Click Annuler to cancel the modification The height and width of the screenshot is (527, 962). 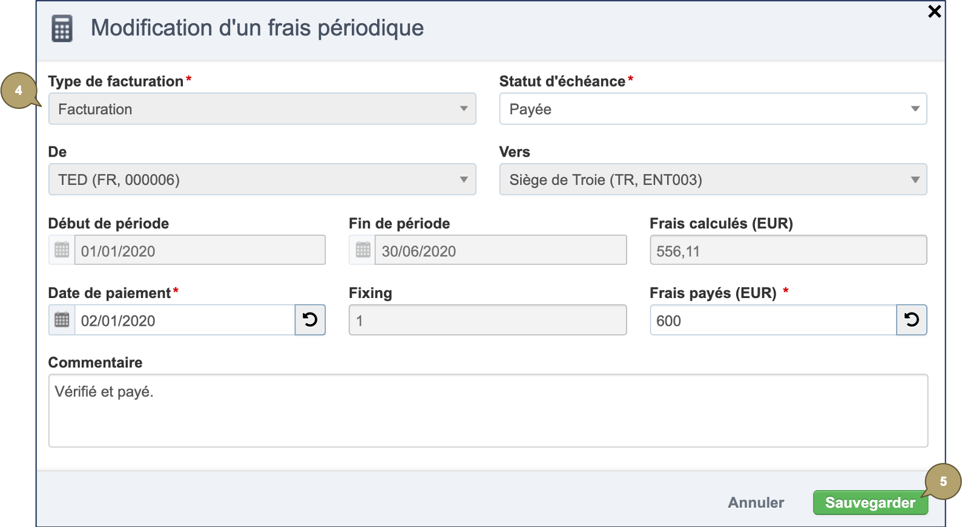[756, 502]
